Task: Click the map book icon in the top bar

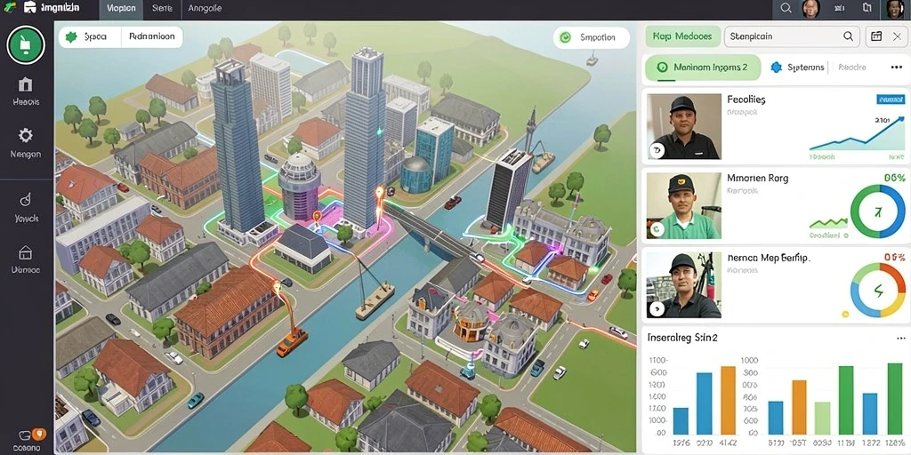Action: (x=867, y=8)
